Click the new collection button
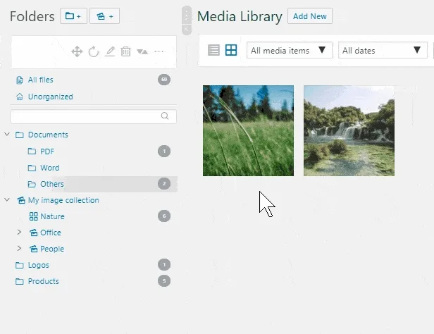This screenshot has height=334, width=434. pyautogui.click(x=104, y=16)
